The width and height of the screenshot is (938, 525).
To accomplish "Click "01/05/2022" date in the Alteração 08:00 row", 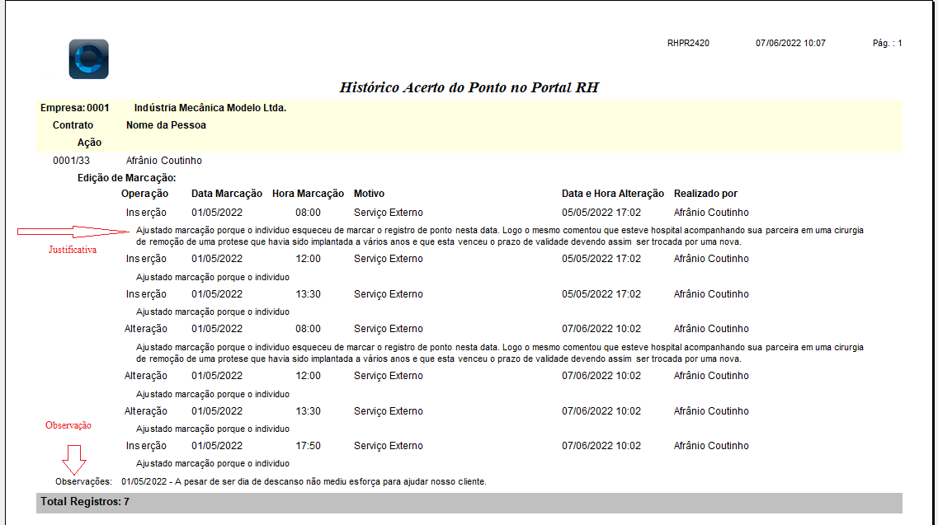I will pos(217,329).
